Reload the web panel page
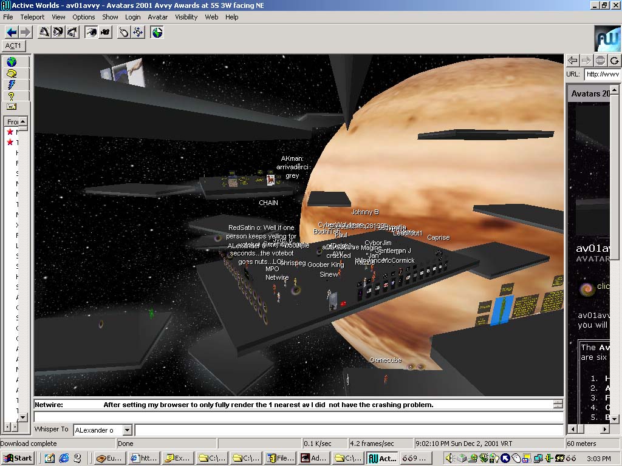 point(614,60)
